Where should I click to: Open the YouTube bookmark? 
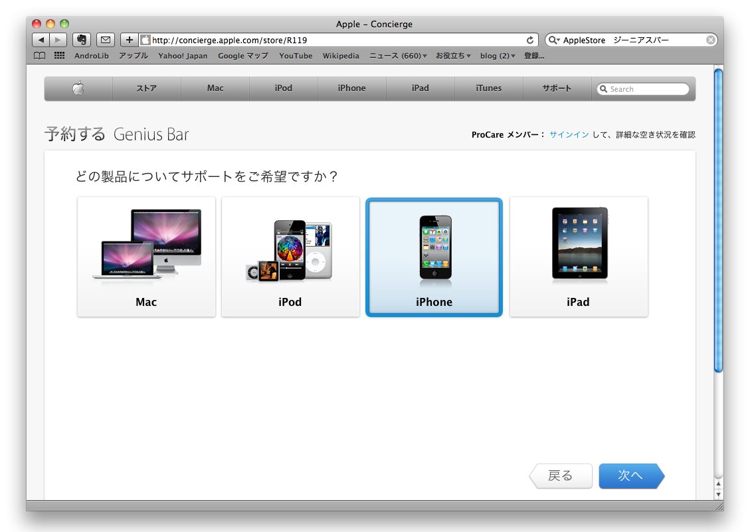296,56
